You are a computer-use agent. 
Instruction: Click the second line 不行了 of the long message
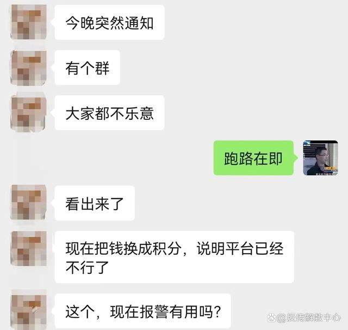coord(87,267)
